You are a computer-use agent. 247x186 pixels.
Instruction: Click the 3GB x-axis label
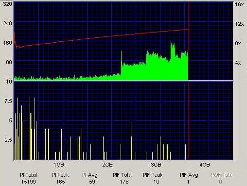tap(156, 165)
